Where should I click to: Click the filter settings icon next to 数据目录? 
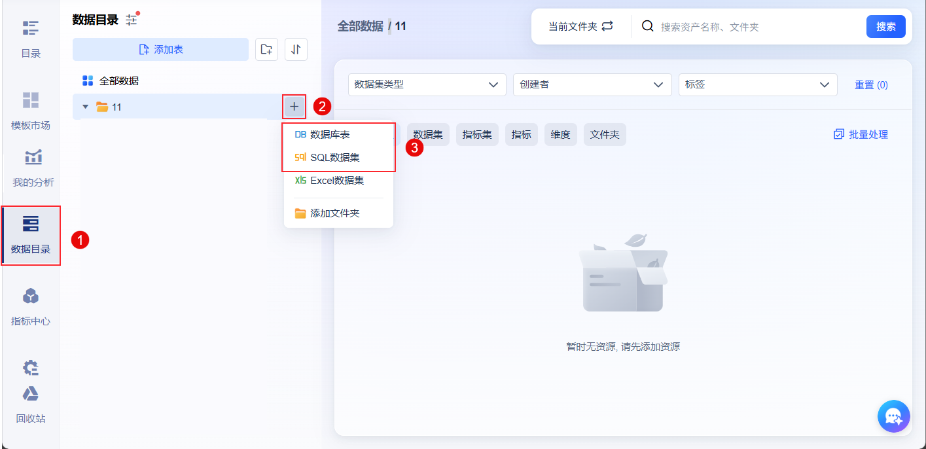click(x=130, y=20)
